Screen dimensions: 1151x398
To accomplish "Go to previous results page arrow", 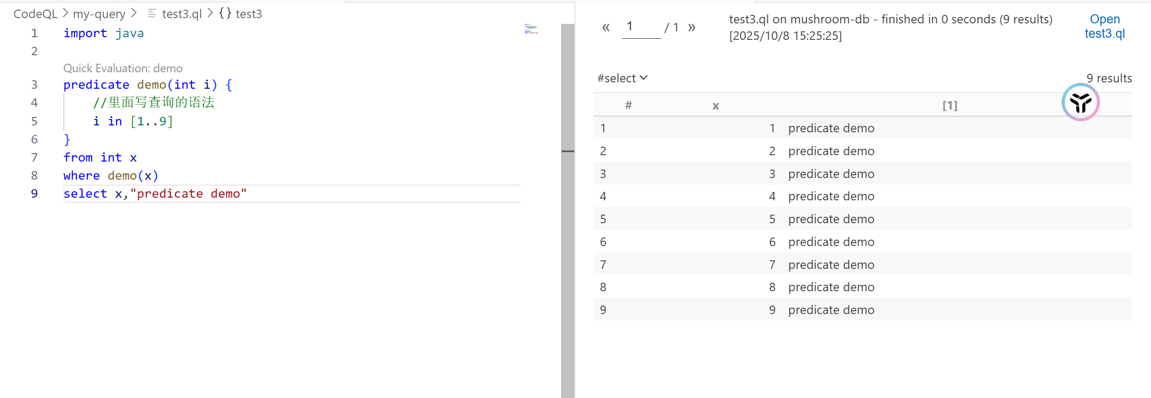I will 606,28.
